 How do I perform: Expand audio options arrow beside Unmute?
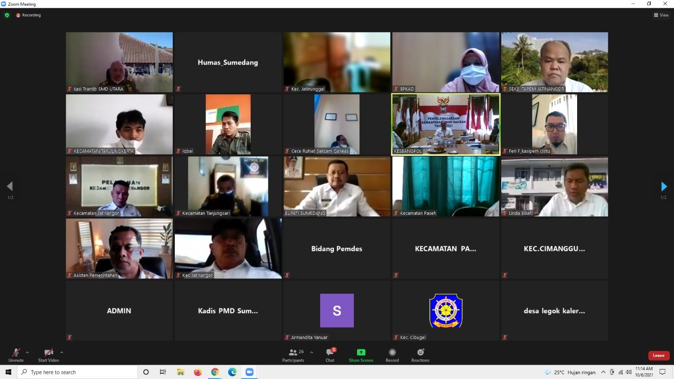pos(27,352)
